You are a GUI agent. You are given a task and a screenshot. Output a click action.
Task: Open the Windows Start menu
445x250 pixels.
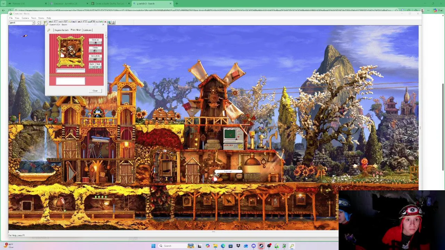(153, 246)
